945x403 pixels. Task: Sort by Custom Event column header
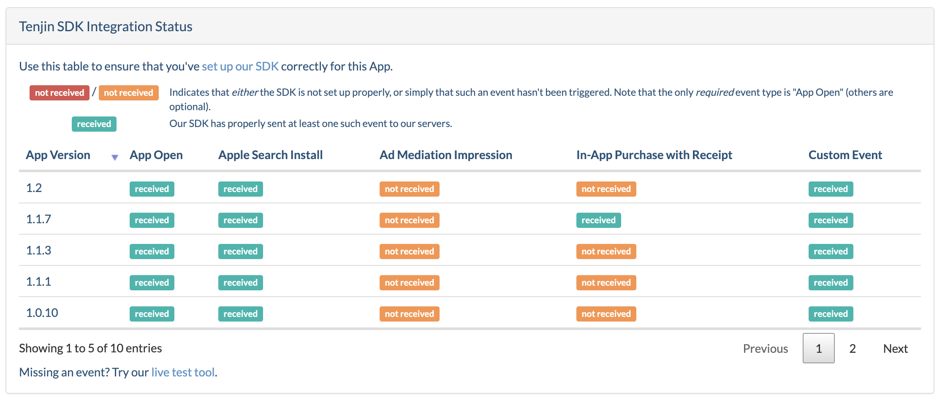click(845, 155)
